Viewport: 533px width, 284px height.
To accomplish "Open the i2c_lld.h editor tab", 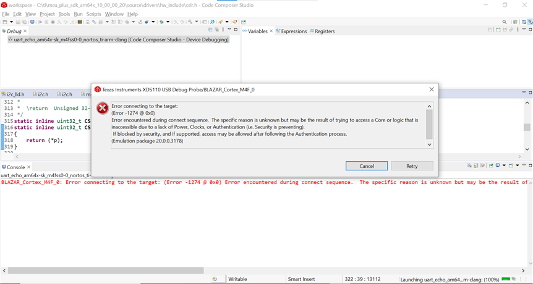I will coord(13,94).
